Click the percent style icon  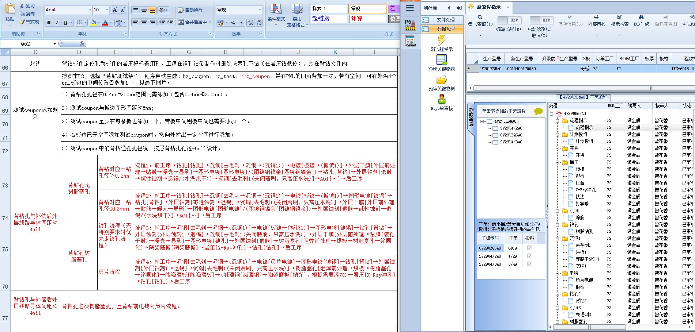(x=233, y=23)
